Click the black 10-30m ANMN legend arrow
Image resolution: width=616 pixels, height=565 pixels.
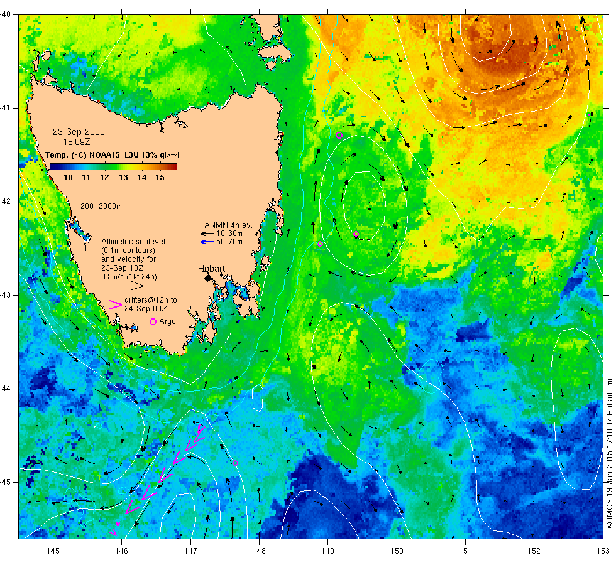point(207,234)
